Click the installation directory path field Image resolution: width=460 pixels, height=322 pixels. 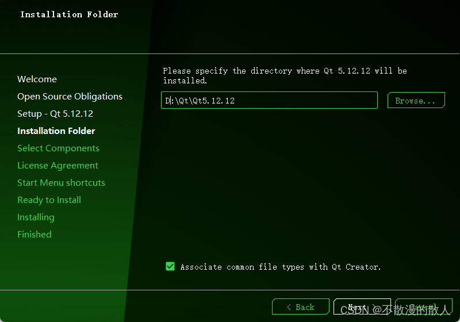click(x=269, y=100)
